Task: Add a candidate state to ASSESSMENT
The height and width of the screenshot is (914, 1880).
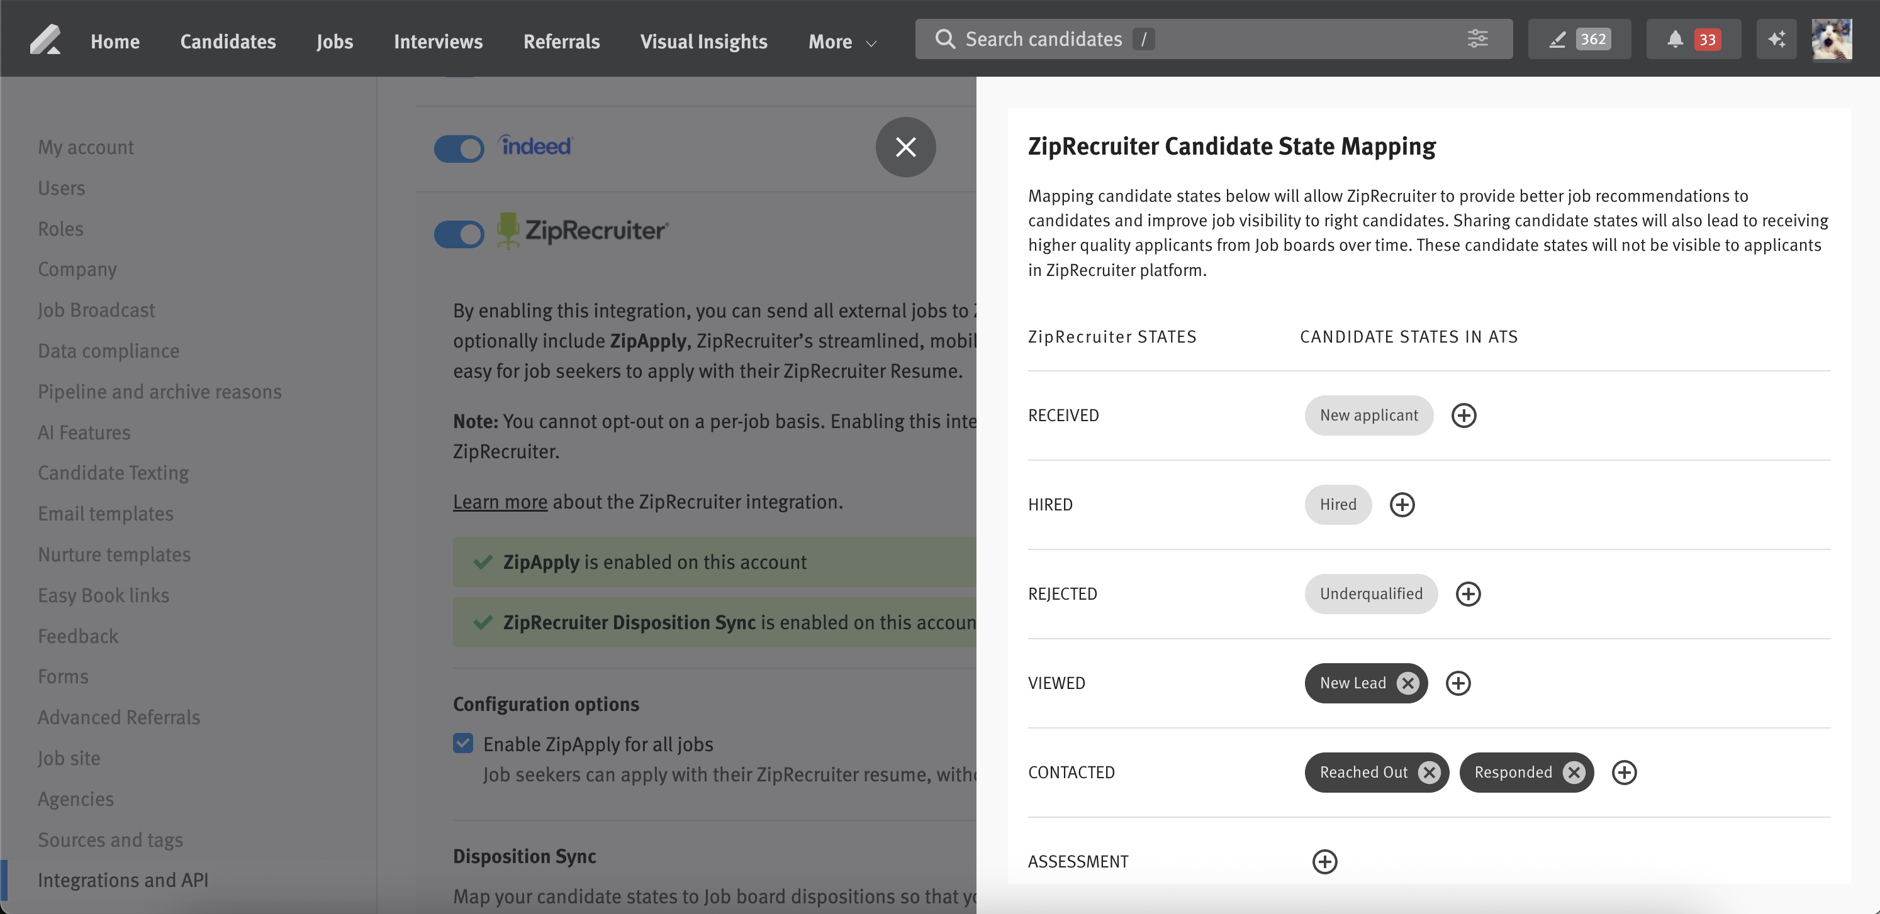Action: [1324, 862]
